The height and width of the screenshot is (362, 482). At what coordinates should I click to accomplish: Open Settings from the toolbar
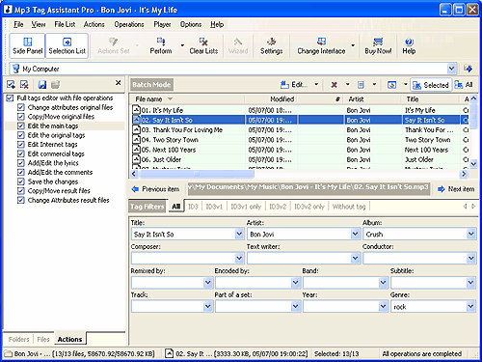(272, 45)
